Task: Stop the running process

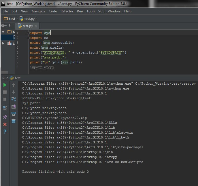Action: pyautogui.click(x=5, y=92)
